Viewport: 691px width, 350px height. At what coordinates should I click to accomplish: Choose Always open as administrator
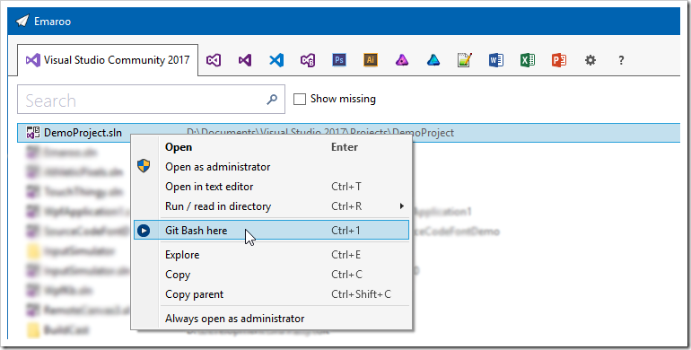tap(271, 319)
